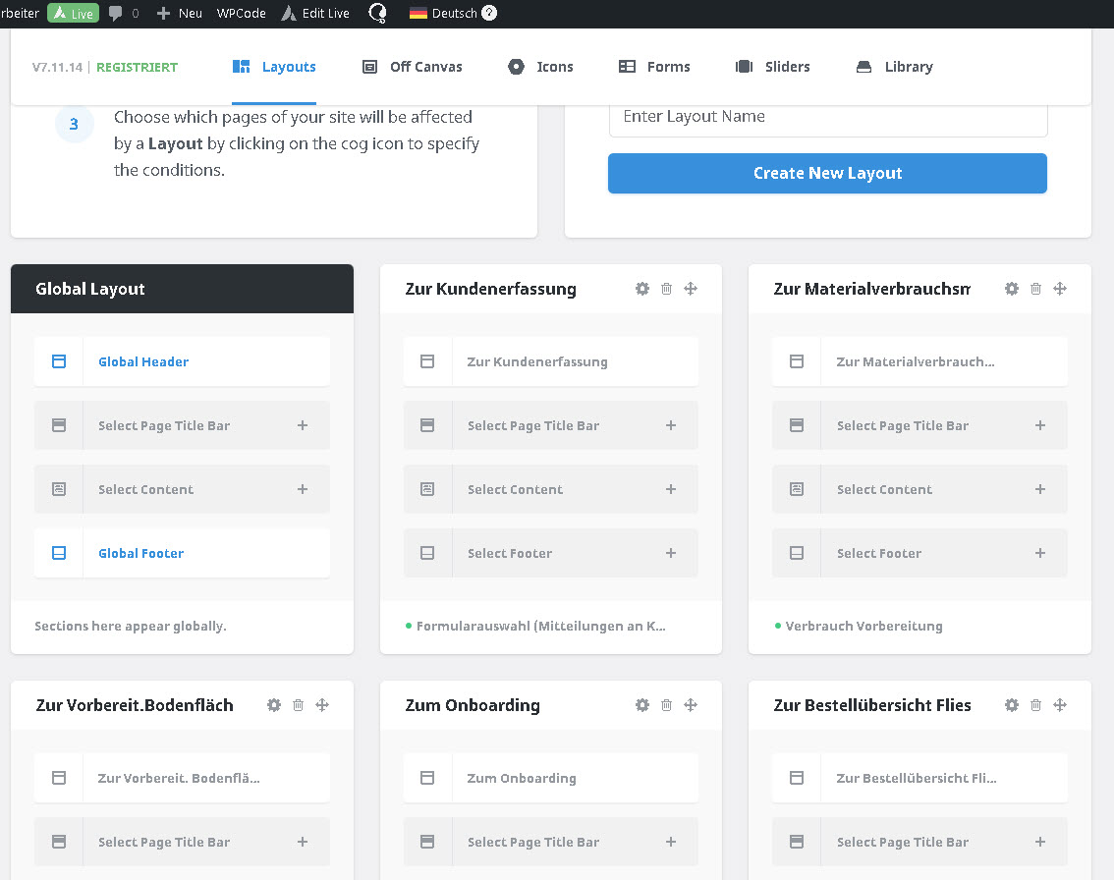Click move icon on Zur Materialverbrauchsm layout

tap(1060, 289)
